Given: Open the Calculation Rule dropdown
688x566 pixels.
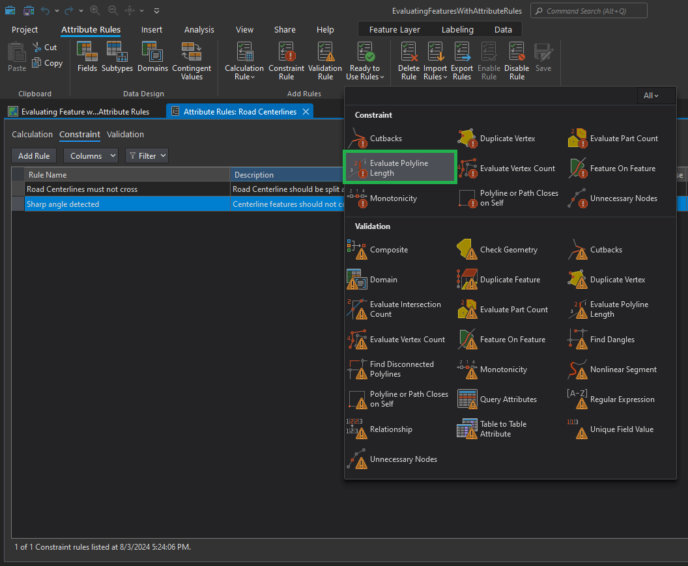Looking at the screenshot, I should (244, 61).
